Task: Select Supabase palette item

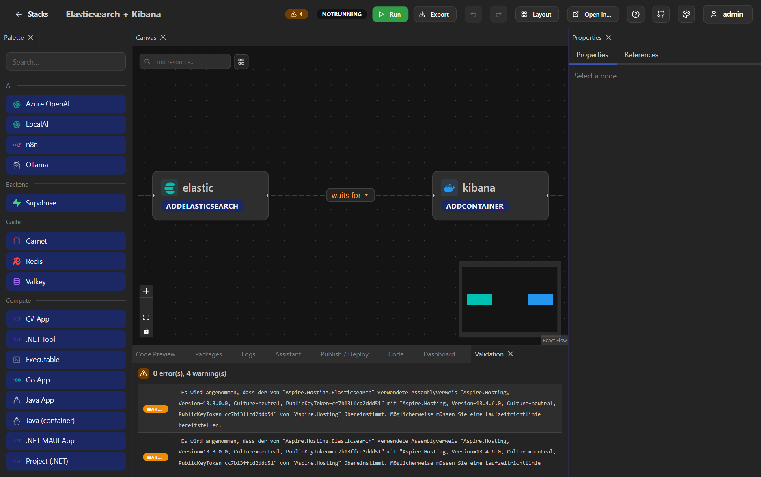Action: 66,203
